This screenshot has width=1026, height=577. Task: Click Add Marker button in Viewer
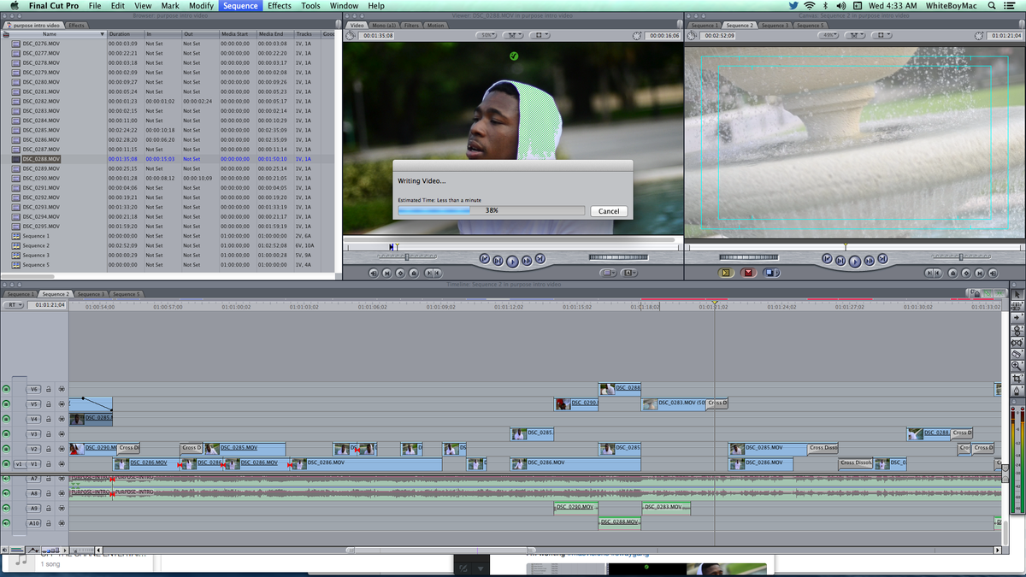(x=414, y=273)
